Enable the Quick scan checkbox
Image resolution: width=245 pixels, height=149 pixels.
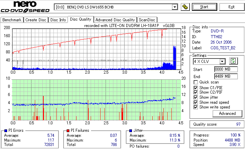(x=196, y=82)
